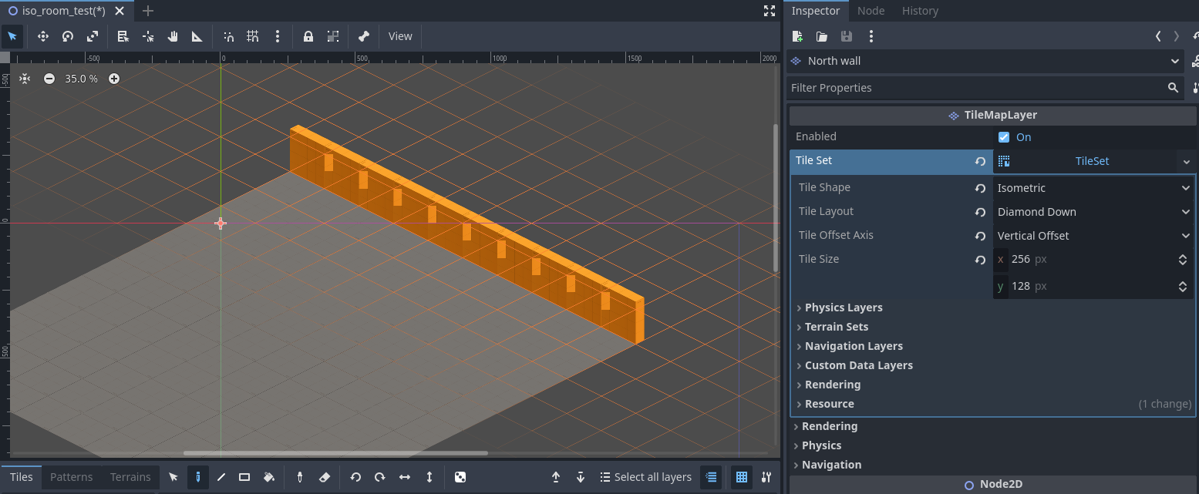Click the random tile dice icon
The image size is (1199, 494).
pyautogui.click(x=460, y=477)
